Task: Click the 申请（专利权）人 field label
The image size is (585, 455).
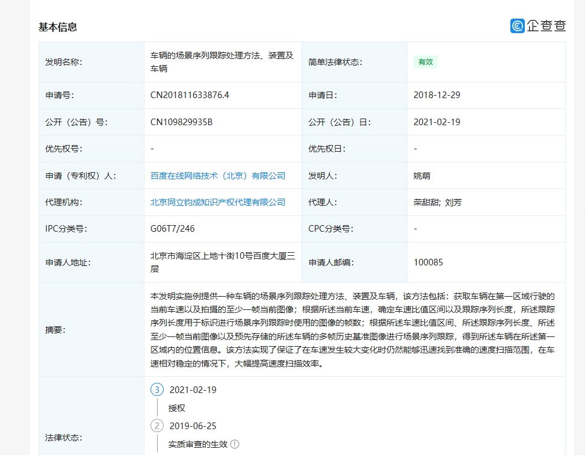Action: 81,176
